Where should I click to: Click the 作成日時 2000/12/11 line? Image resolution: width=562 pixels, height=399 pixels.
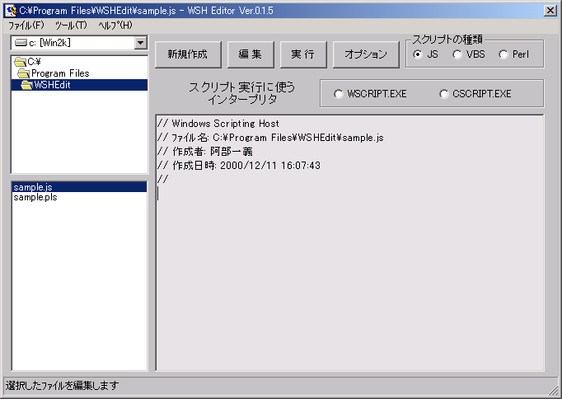pos(239,166)
